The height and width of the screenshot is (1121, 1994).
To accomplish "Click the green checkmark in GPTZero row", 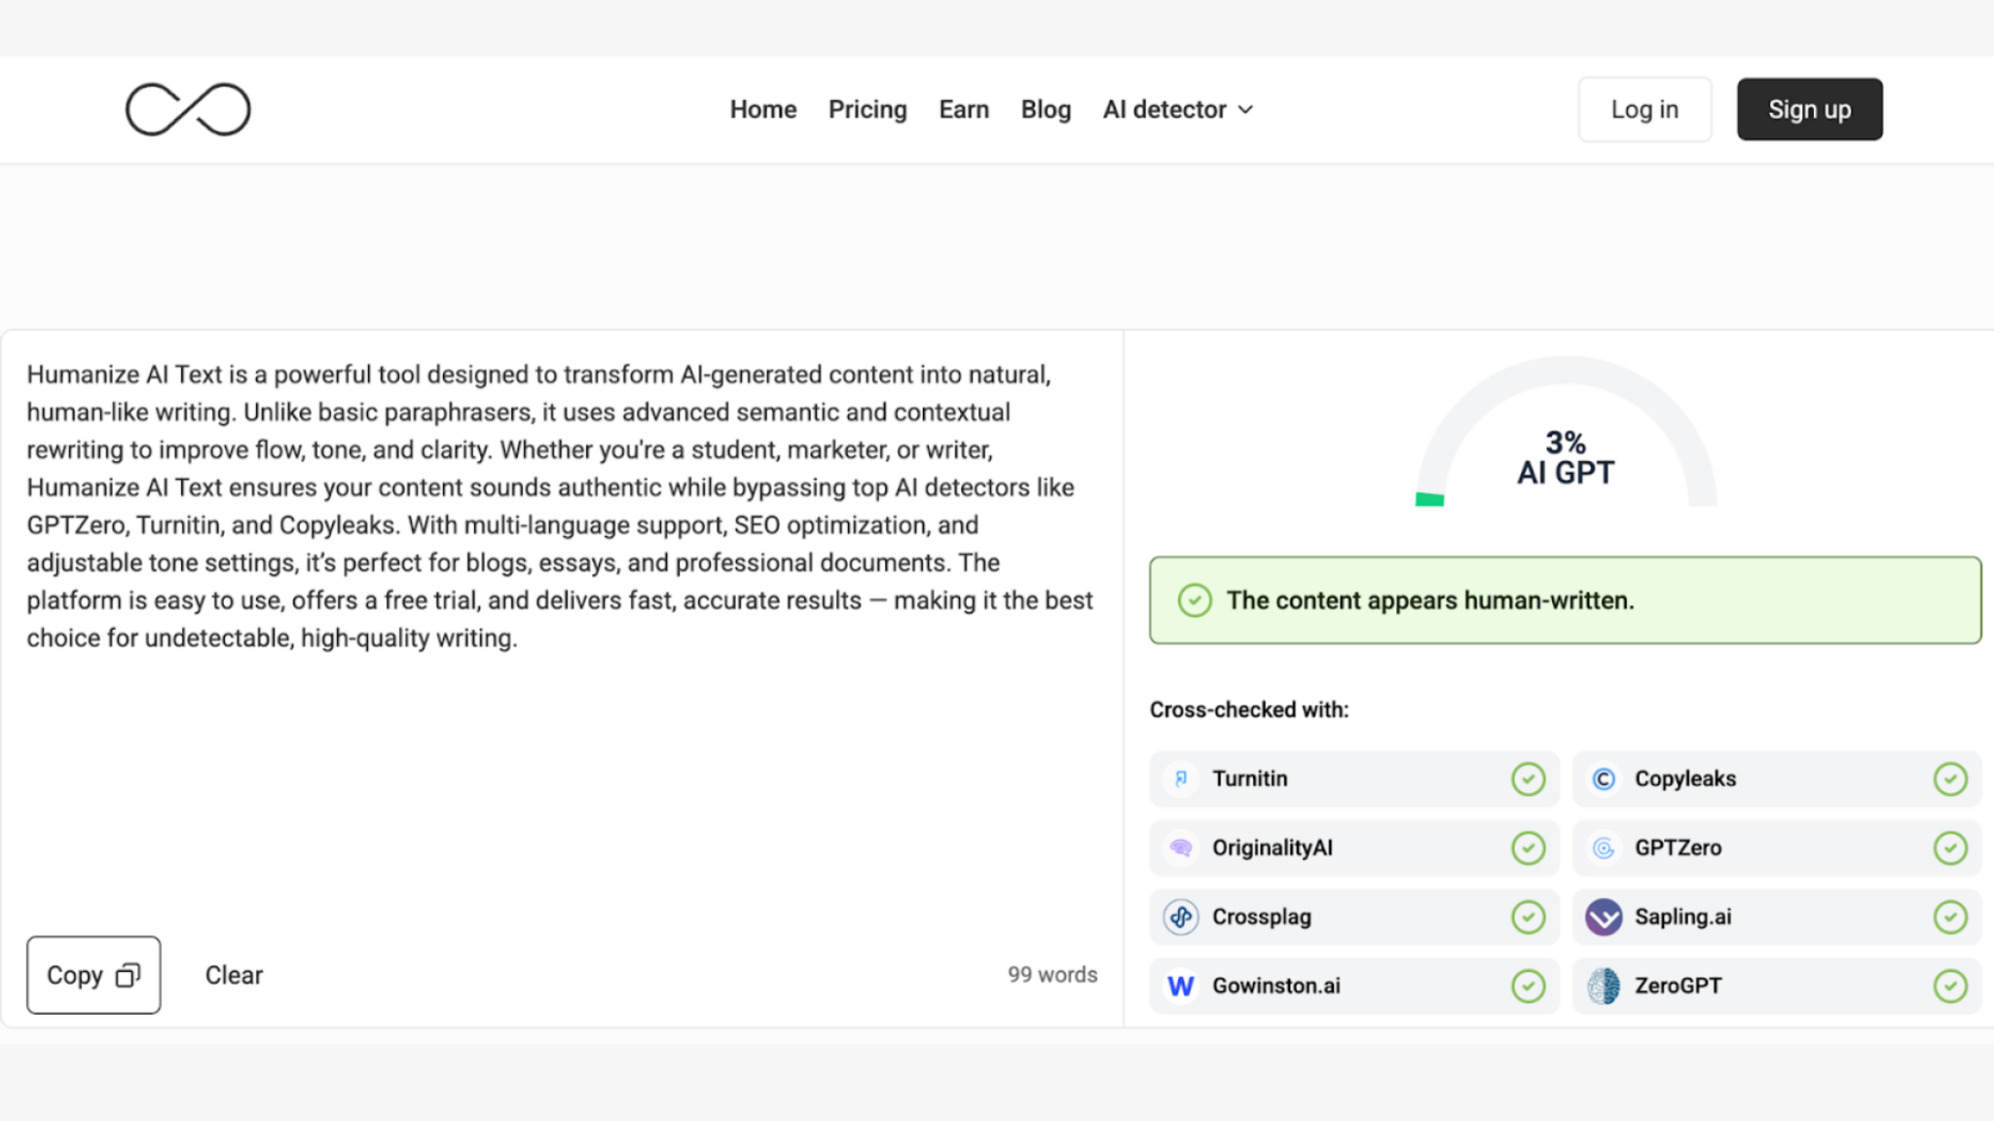I will pos(1950,848).
